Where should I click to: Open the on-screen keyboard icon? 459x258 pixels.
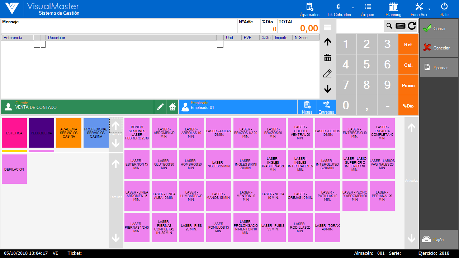401,26
